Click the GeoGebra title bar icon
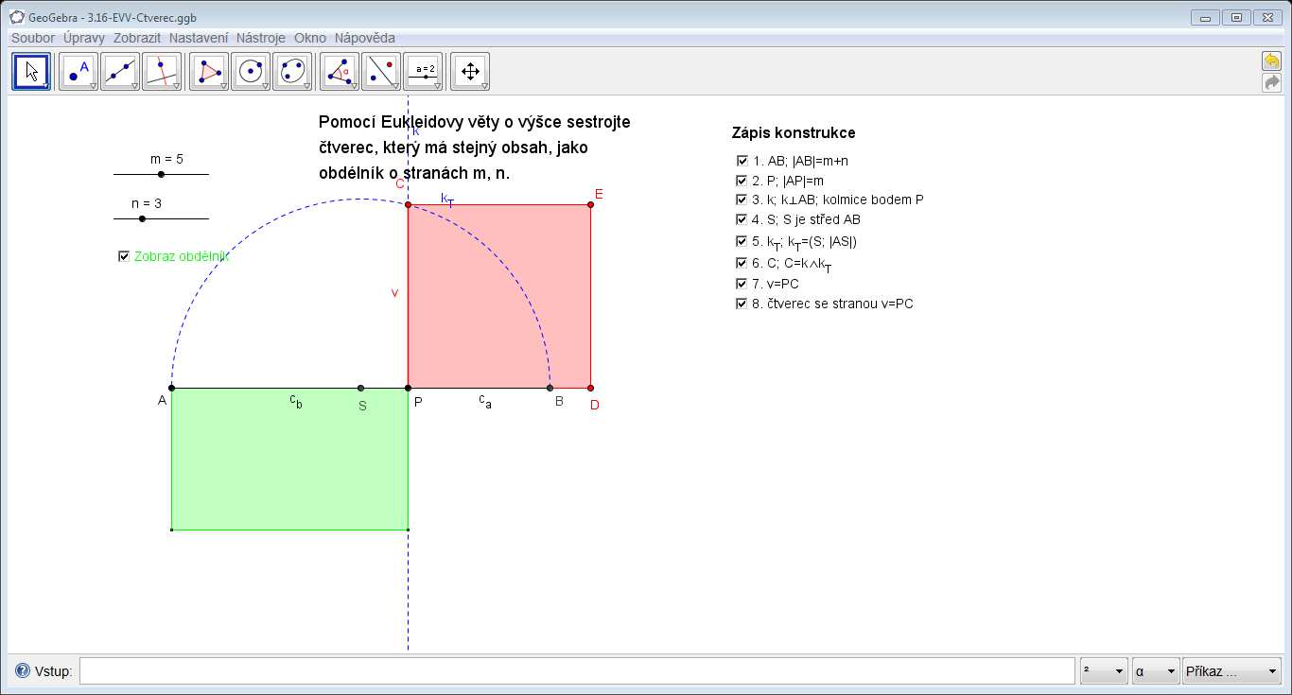 17,17
